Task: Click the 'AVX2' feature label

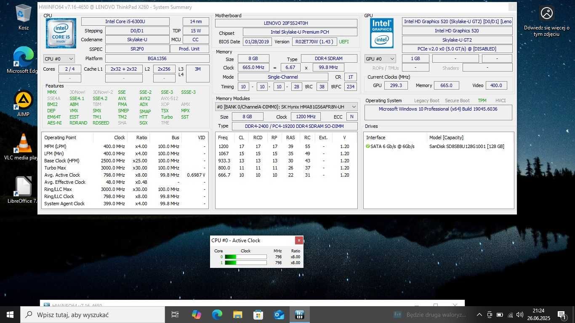Action: 145,98
